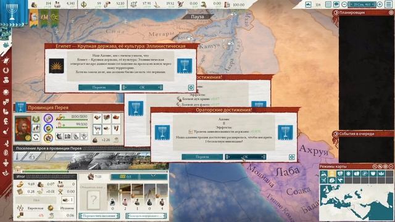
Task: Select the bottom gold-ringed province policy icon
Action: coord(48,138)
